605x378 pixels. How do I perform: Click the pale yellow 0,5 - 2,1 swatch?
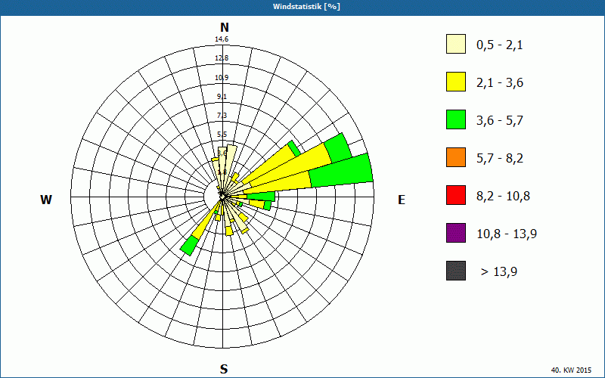click(x=456, y=44)
